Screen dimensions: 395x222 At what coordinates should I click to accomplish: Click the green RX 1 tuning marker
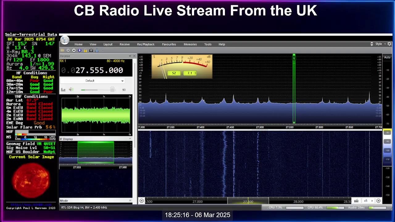[294, 89]
